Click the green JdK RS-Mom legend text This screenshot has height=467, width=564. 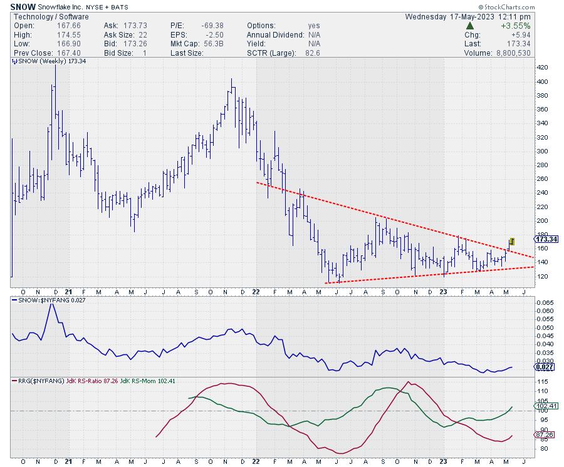pyautogui.click(x=148, y=379)
